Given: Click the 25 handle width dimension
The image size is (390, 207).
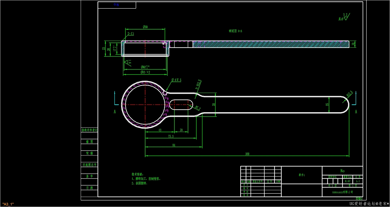Looking at the screenshot, I should (x=327, y=104).
